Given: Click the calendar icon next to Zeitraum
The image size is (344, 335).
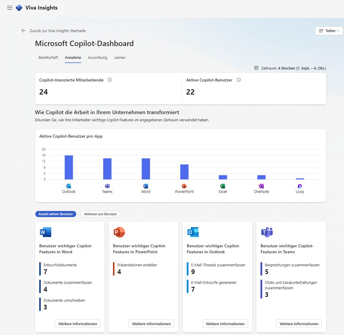Looking at the screenshot, I should tap(256, 68).
